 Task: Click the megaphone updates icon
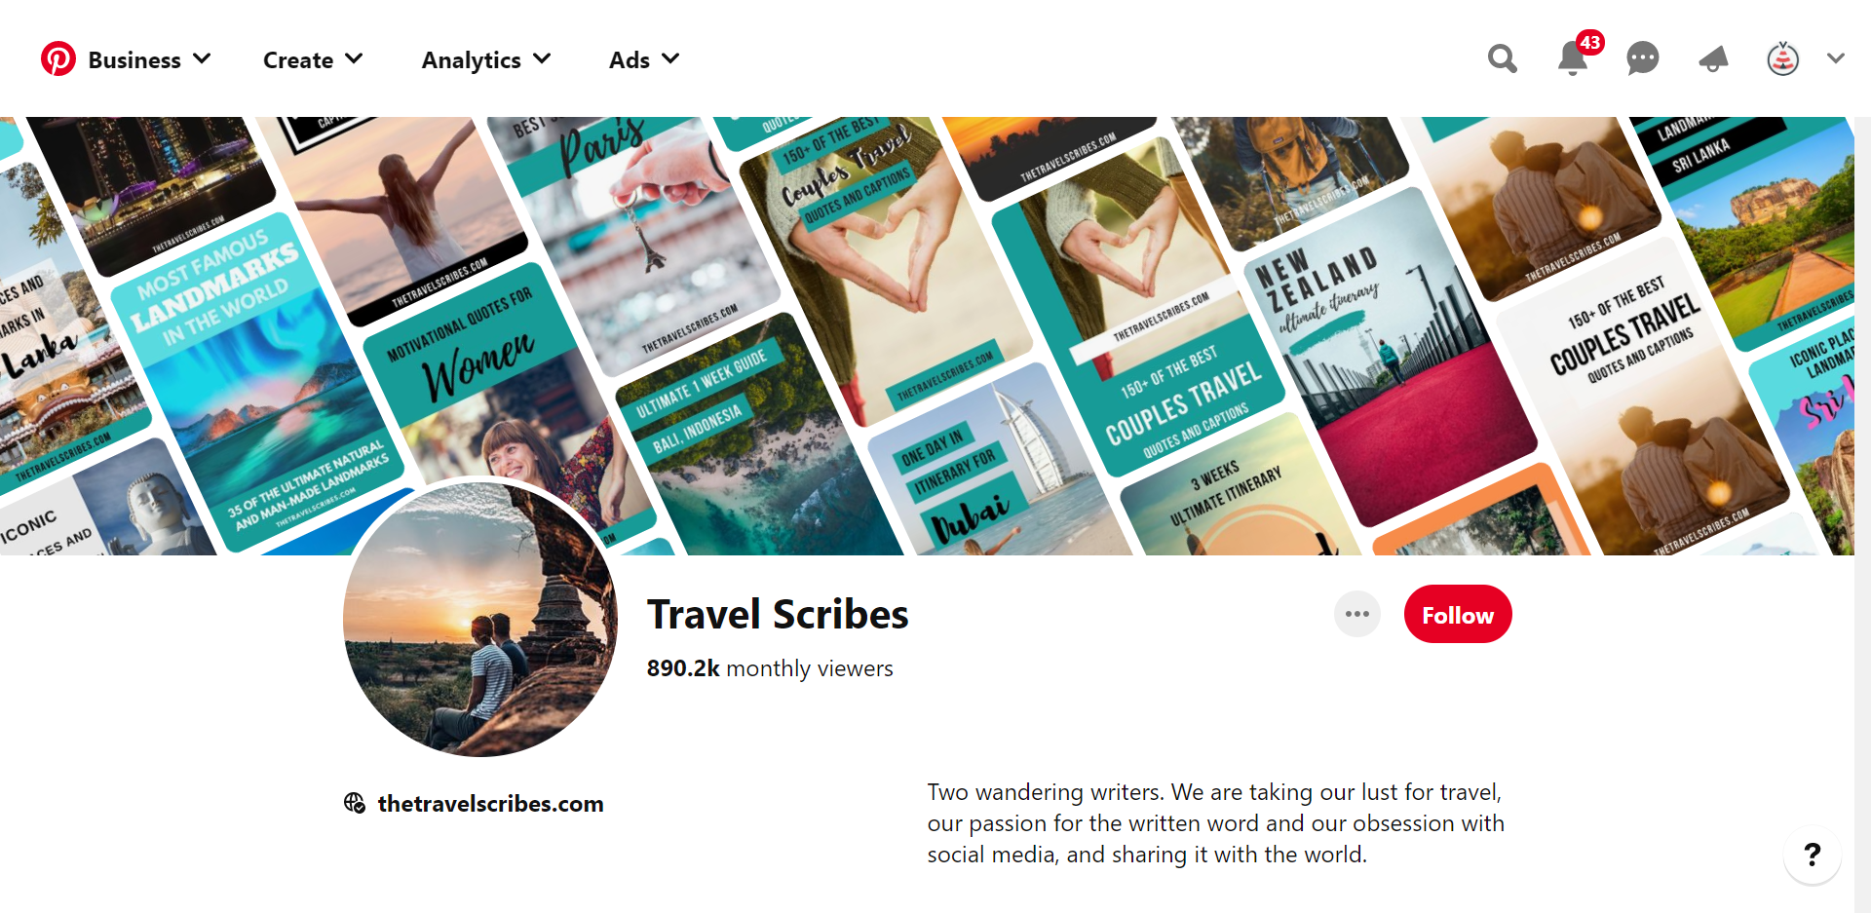[1713, 59]
